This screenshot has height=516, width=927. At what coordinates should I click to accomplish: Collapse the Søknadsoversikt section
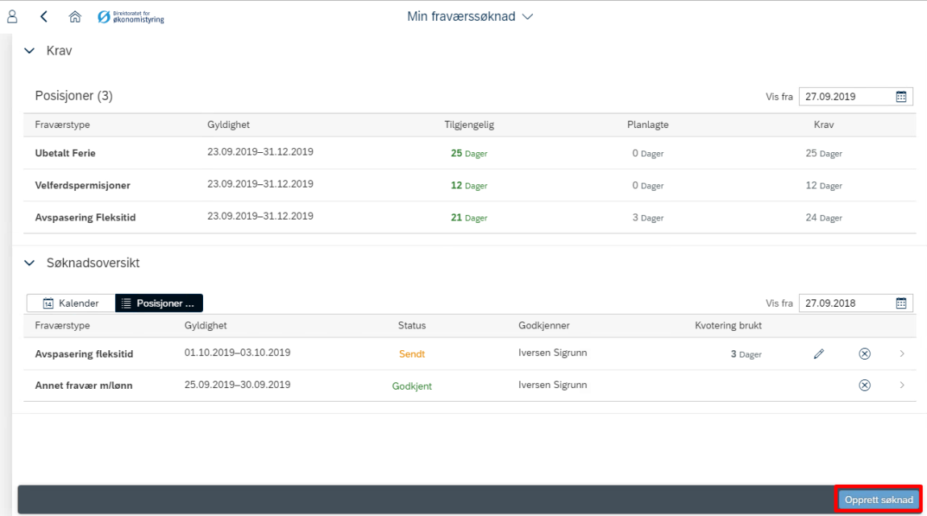30,262
